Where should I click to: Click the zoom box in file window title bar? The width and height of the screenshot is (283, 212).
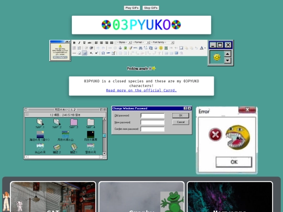click(x=101, y=109)
